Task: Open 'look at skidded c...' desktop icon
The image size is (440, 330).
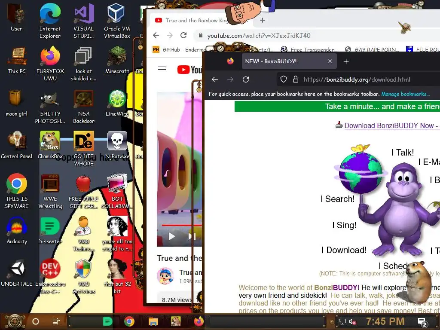Action: pos(84,64)
